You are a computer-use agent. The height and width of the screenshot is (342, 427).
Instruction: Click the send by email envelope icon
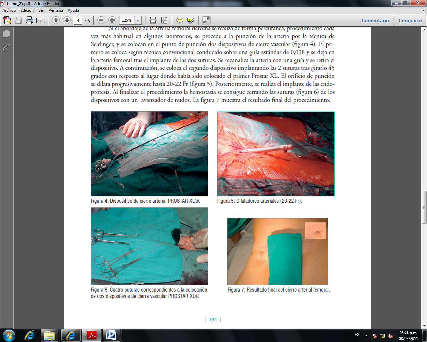click(x=40, y=20)
